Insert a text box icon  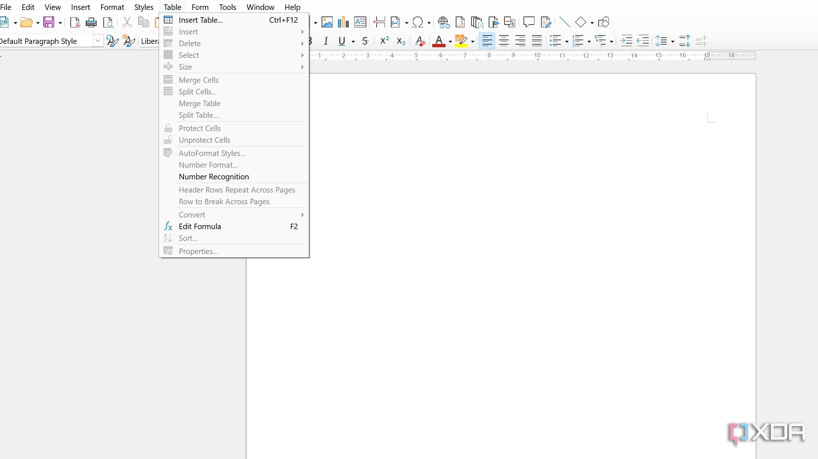click(x=360, y=22)
